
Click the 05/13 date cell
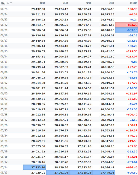tap(4, 173)
